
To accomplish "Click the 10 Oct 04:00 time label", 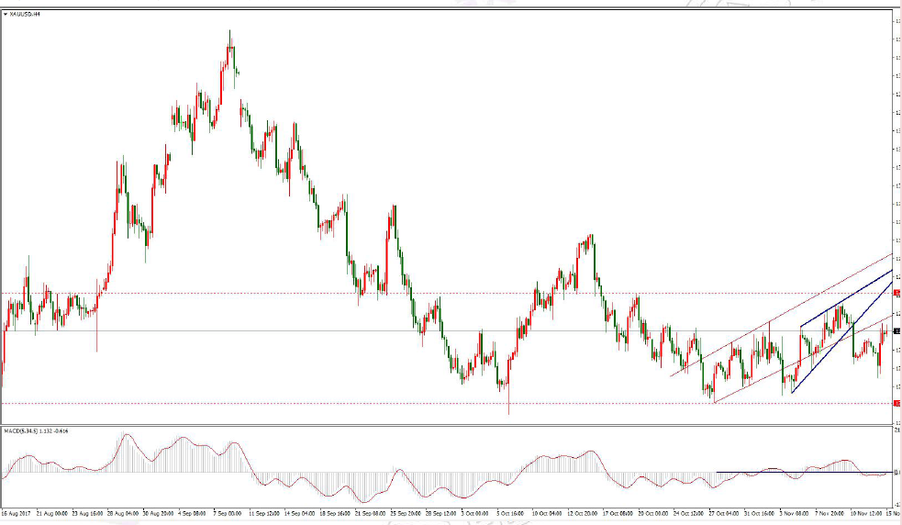I will 547,513.
